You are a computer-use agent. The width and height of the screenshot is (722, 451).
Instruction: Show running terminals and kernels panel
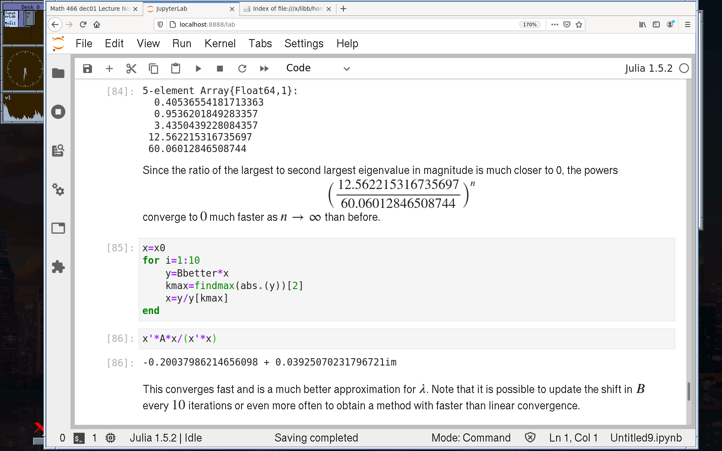pos(58,112)
